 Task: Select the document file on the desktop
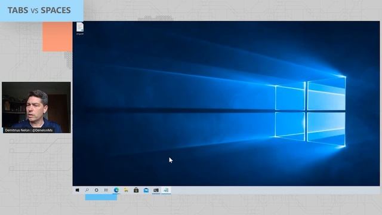(80, 29)
